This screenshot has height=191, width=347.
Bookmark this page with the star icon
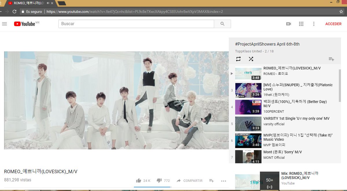click(341, 12)
